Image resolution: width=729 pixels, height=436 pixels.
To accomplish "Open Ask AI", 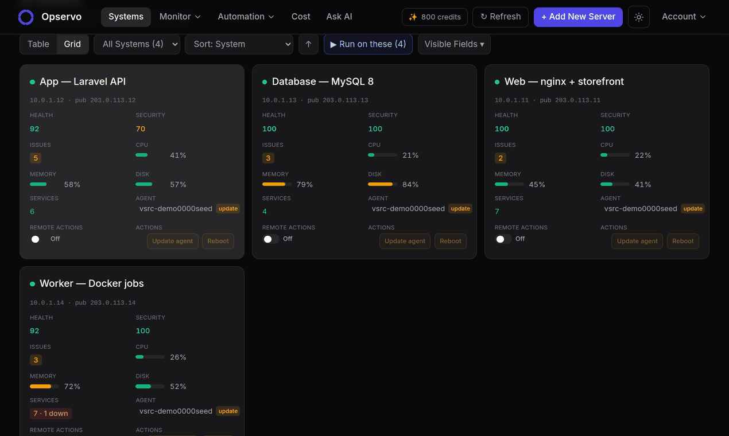I will coord(339,17).
